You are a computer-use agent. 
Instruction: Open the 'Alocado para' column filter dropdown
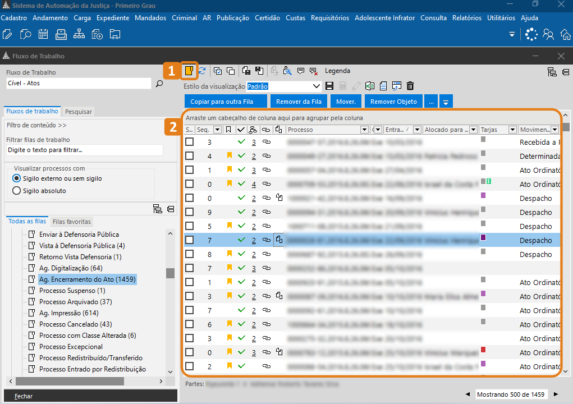pyautogui.click(x=474, y=130)
